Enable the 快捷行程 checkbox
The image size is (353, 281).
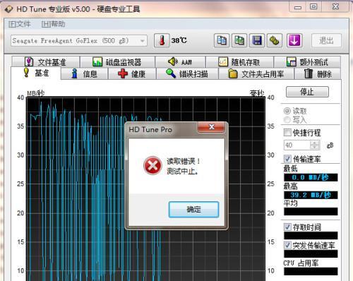click(287, 133)
